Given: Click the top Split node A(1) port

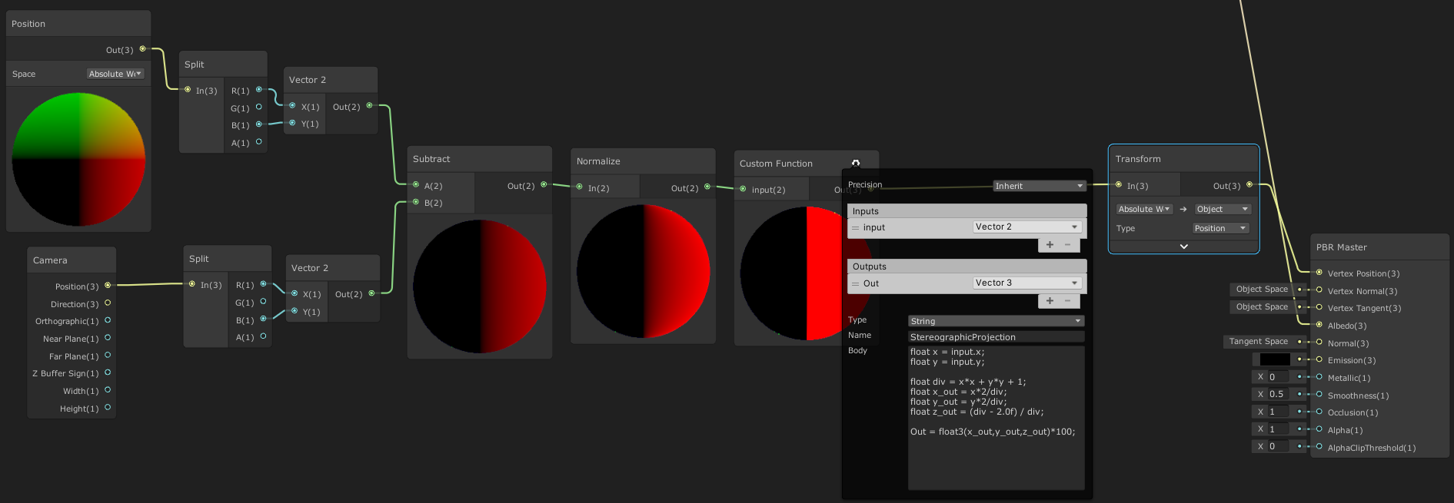Looking at the screenshot, I should click(259, 142).
